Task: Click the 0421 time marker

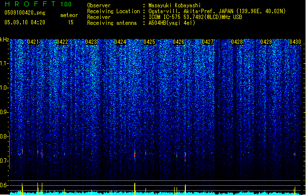Action: (33, 42)
